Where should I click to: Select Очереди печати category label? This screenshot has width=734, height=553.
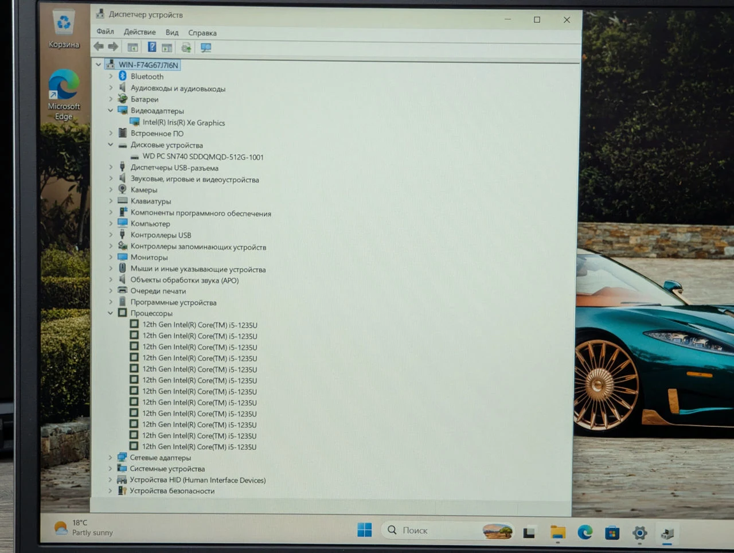pos(158,291)
